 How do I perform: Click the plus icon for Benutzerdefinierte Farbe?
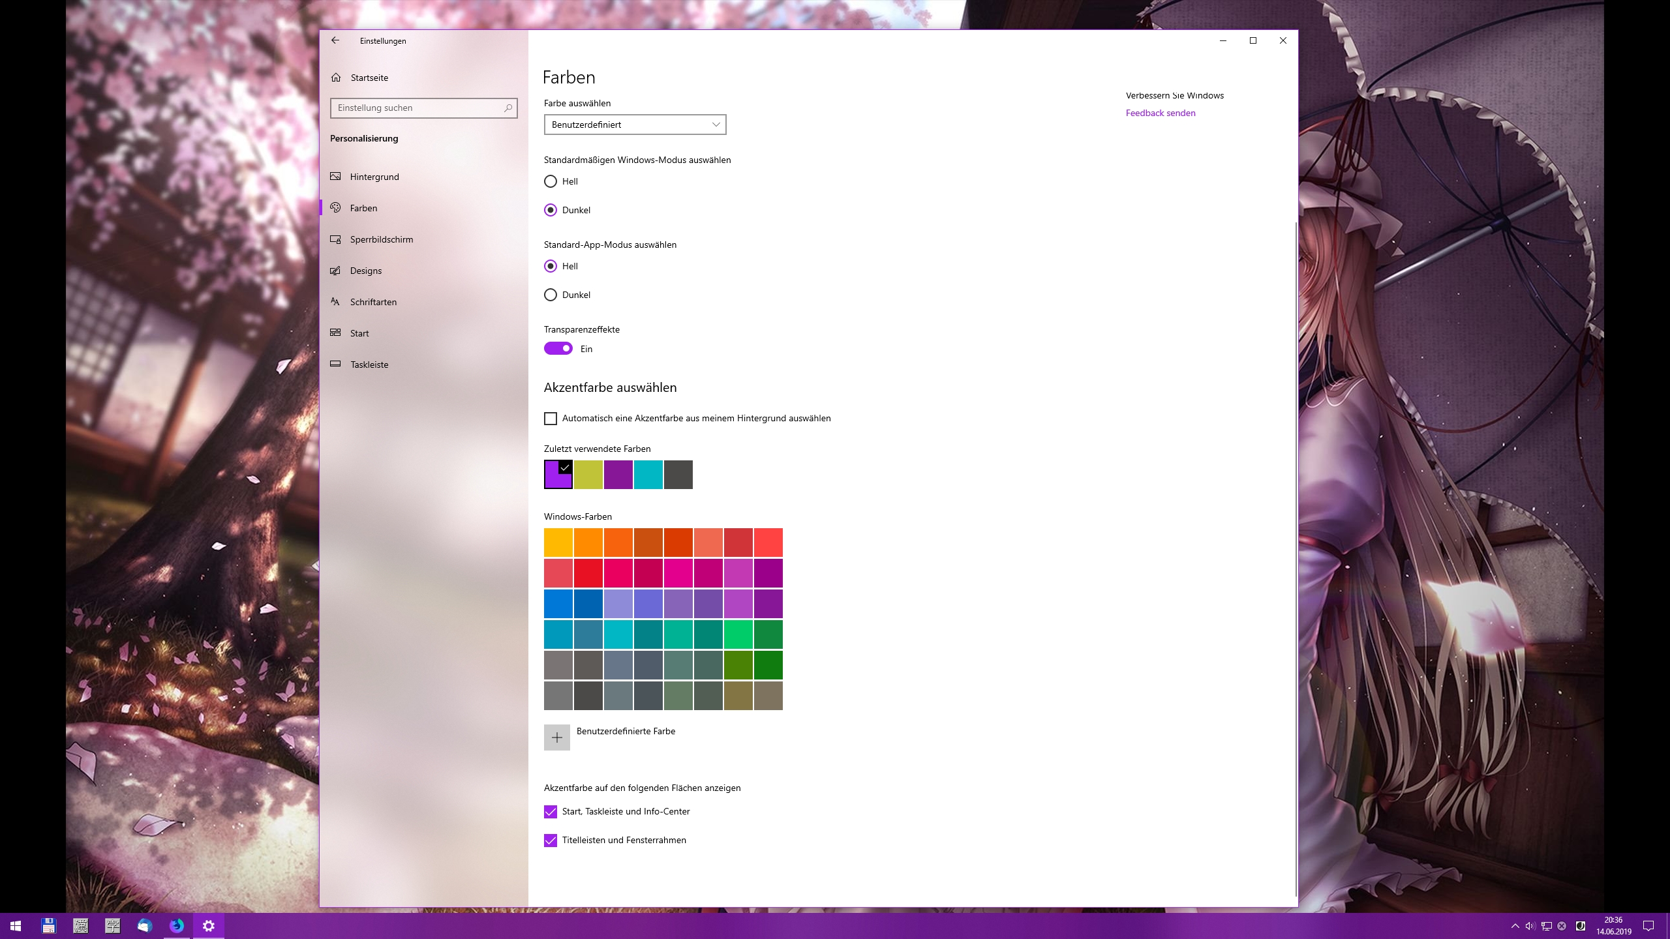(x=557, y=738)
